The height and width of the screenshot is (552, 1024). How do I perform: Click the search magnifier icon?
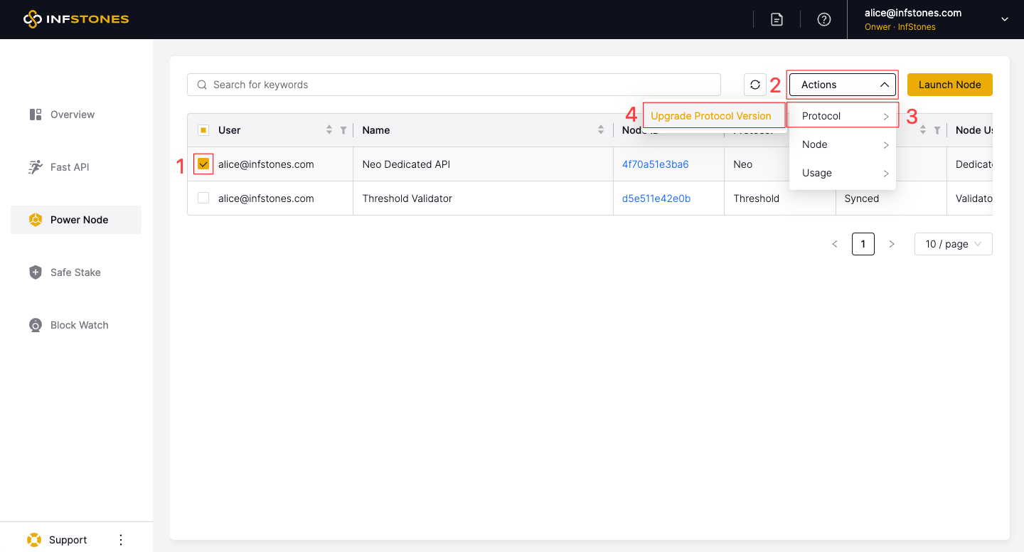202,85
